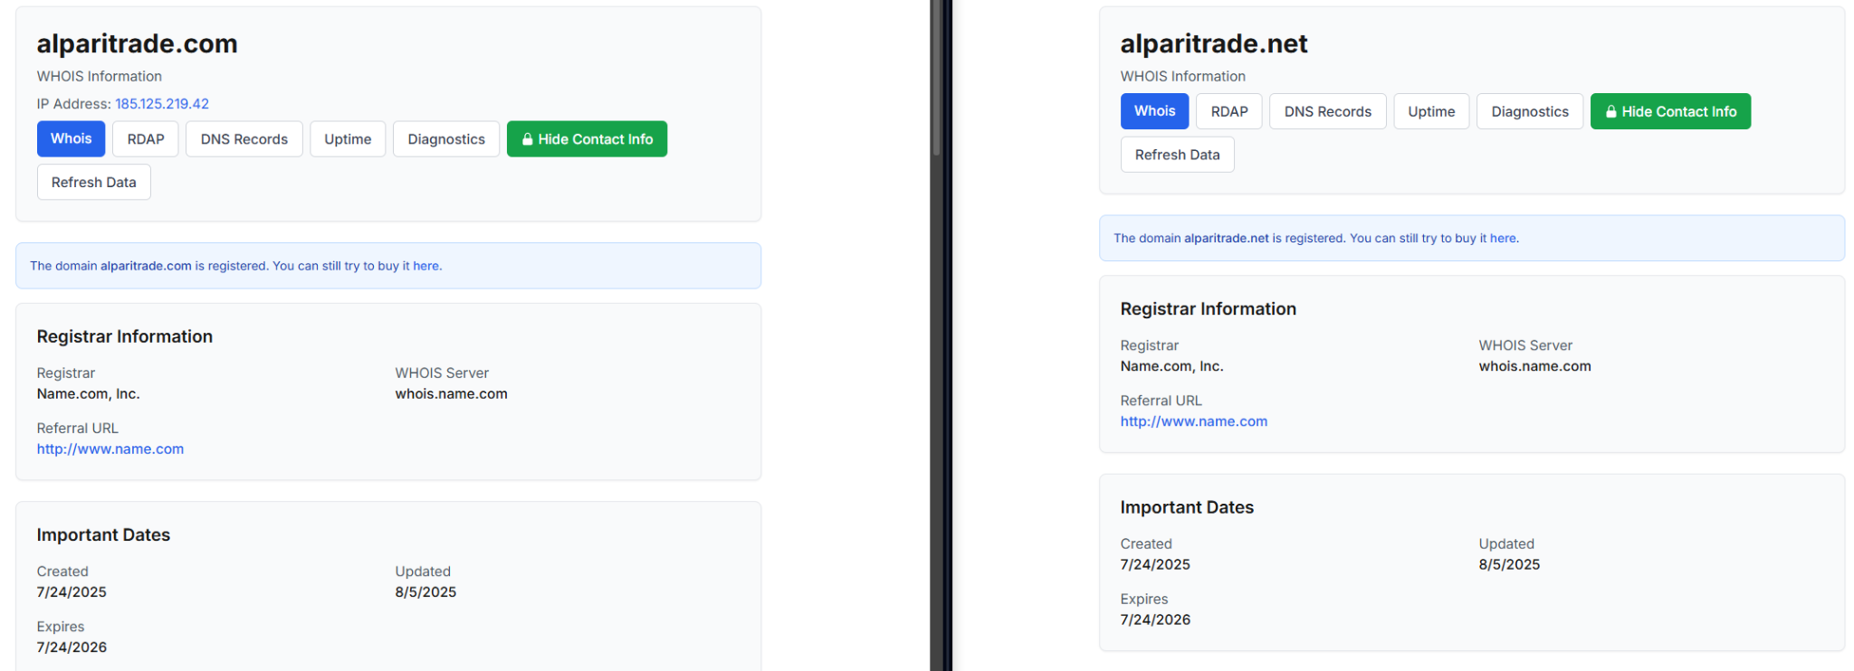Open the RDAP tab for alparitrade.com
The height and width of the screenshot is (671, 1854).
point(146,139)
